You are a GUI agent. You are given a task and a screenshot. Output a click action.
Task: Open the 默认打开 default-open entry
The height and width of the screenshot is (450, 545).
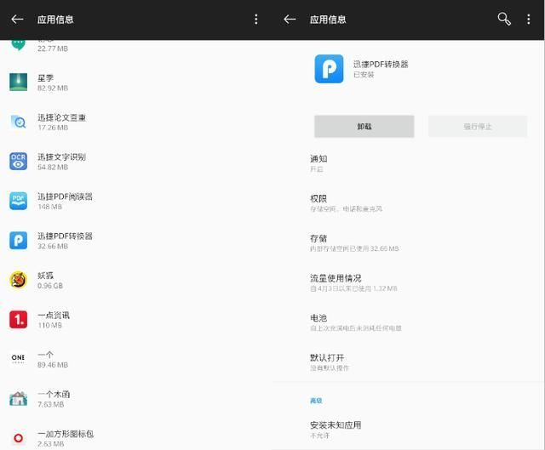tap(409, 362)
